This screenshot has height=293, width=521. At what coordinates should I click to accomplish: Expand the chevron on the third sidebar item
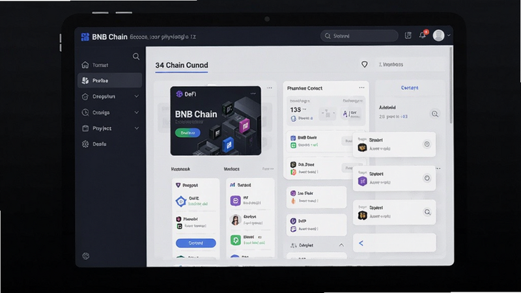click(x=137, y=96)
